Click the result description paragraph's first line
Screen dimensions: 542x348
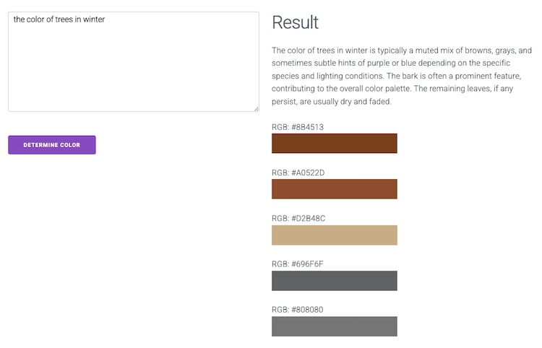(x=401, y=51)
